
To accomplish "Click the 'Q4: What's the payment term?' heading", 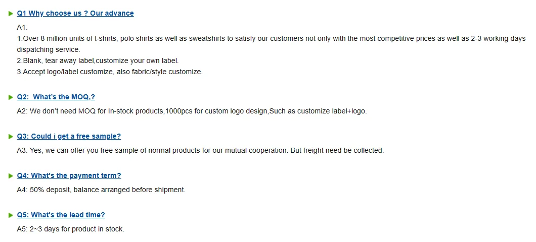I will (69, 175).
